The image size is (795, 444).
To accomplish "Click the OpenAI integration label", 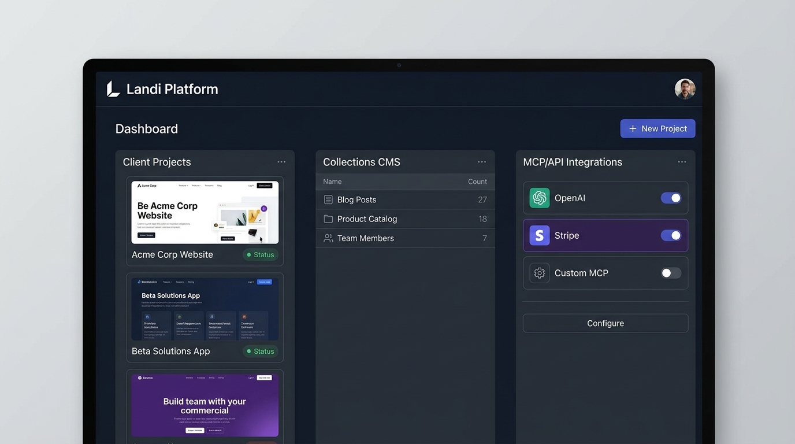I will [570, 198].
